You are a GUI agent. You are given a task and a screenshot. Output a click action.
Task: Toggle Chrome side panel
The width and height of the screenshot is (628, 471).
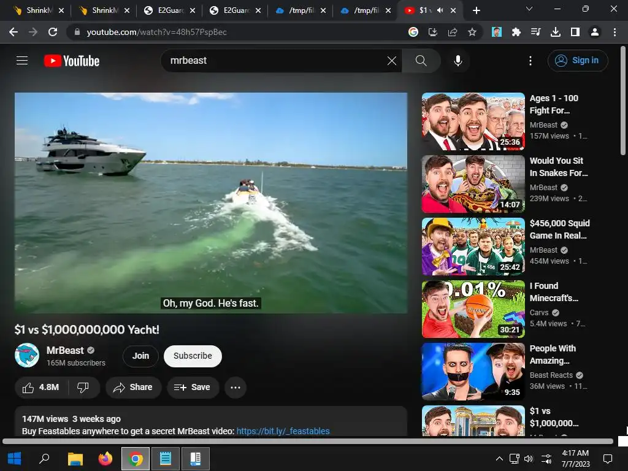575,32
